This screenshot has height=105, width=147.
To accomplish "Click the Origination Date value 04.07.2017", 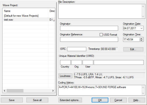I will click(x=130, y=28).
